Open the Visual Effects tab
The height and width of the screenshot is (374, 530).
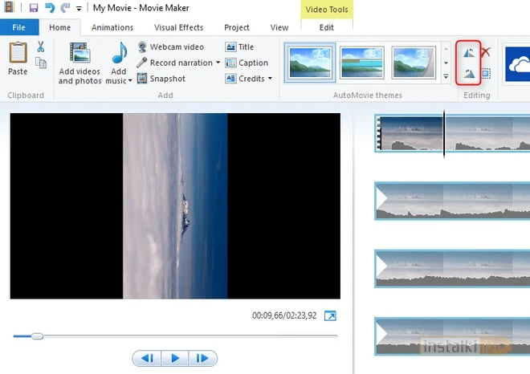[x=179, y=27]
